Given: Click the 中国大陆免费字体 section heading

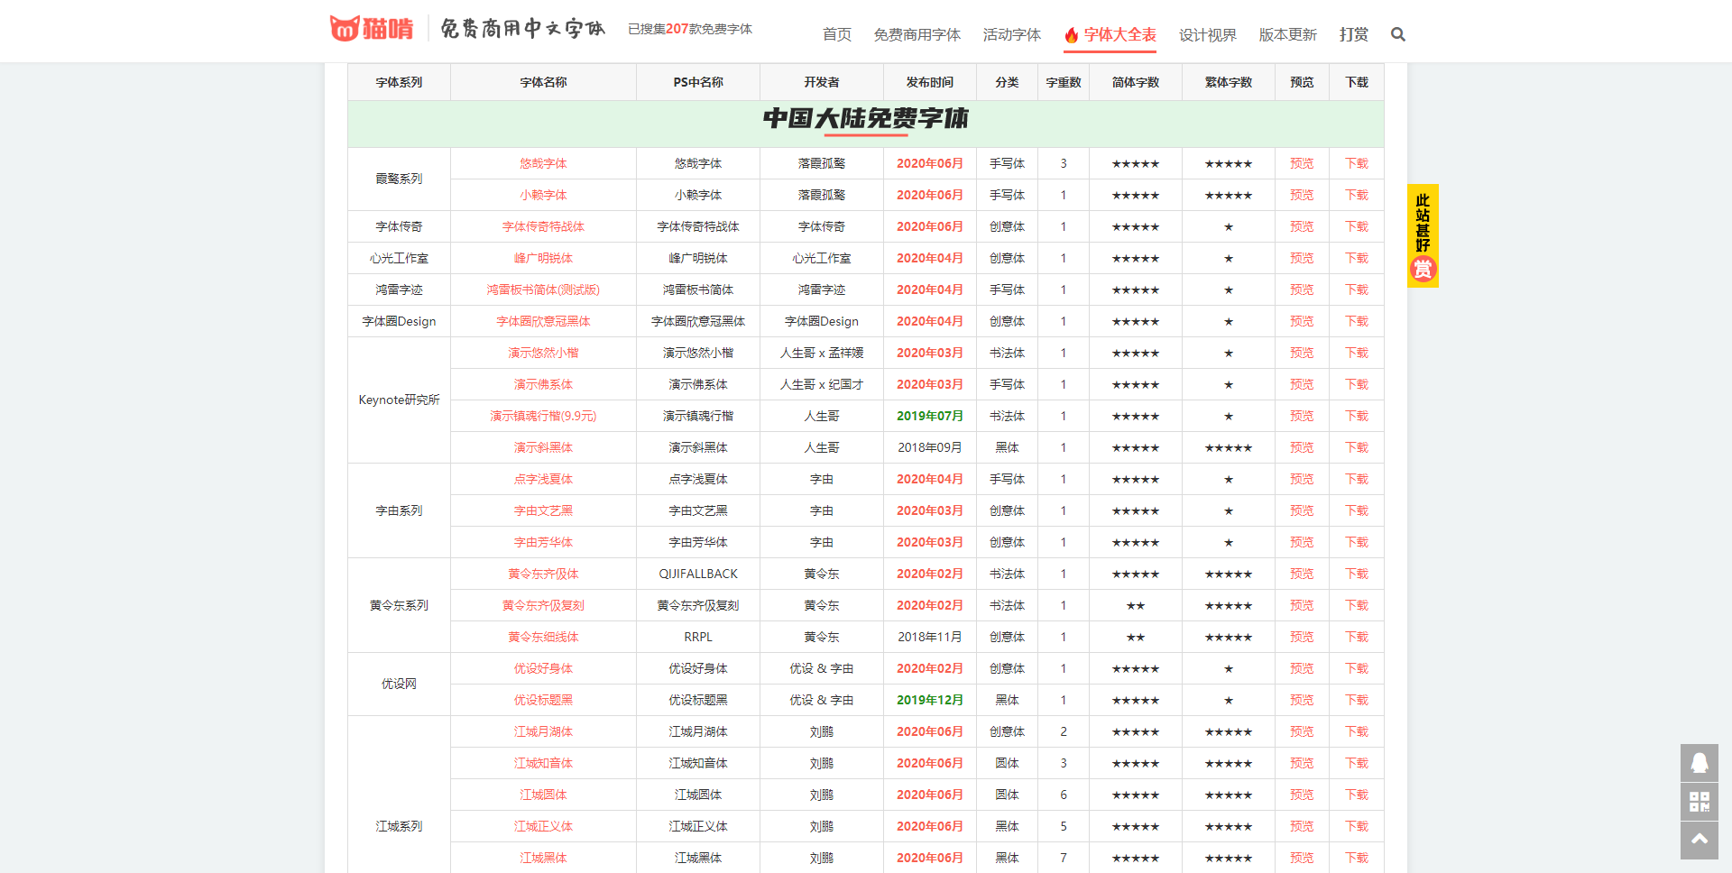Looking at the screenshot, I should coord(866,119).
